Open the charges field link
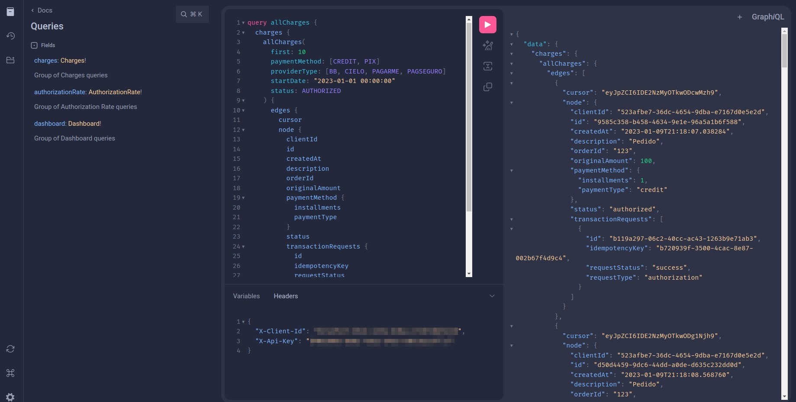This screenshot has width=796, height=402. 45,61
